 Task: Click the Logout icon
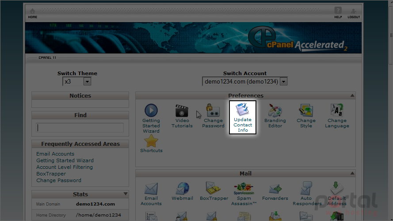(x=354, y=14)
